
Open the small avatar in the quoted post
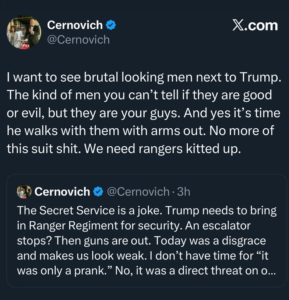coord(24,192)
